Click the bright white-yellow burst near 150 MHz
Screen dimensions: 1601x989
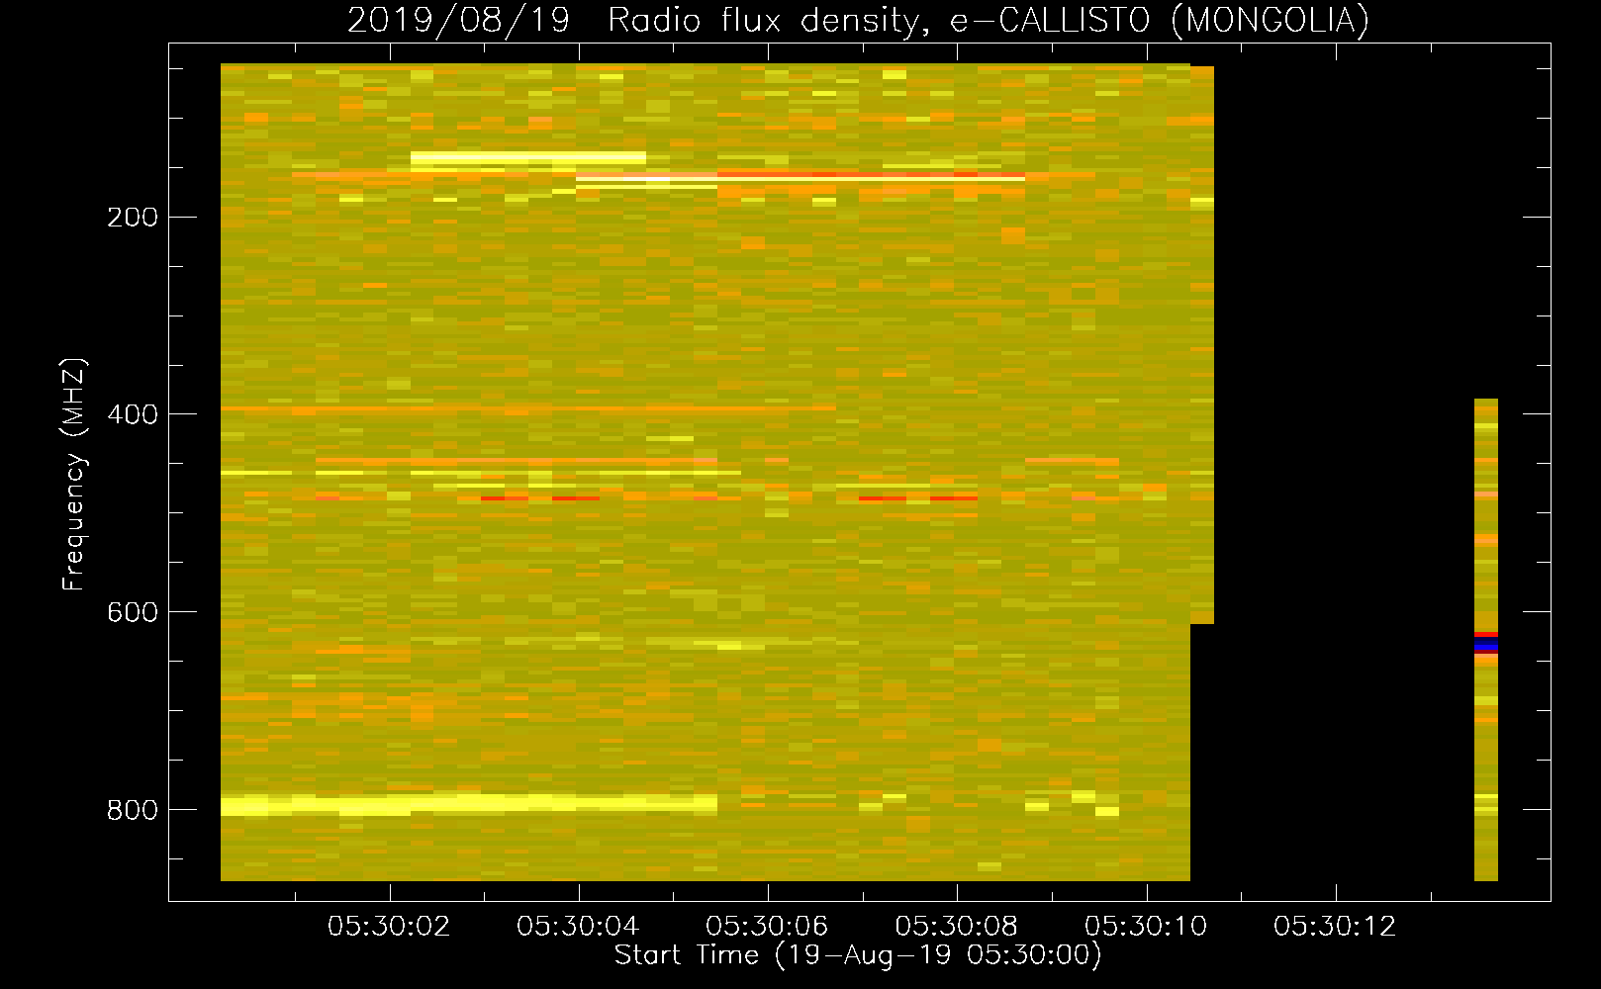pyautogui.click(x=527, y=158)
